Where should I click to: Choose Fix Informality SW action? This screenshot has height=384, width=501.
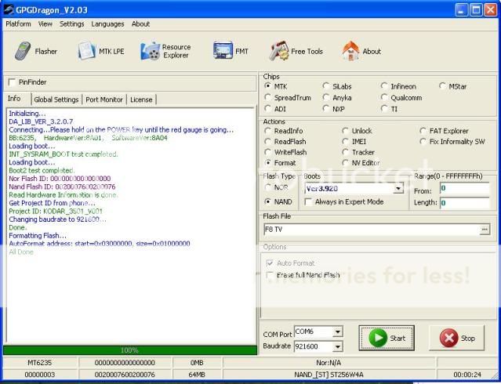423,142
